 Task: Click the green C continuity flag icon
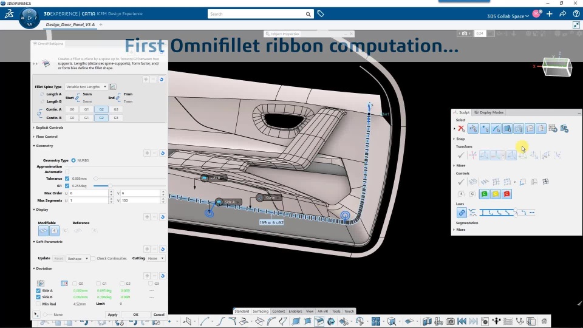[x=484, y=194]
